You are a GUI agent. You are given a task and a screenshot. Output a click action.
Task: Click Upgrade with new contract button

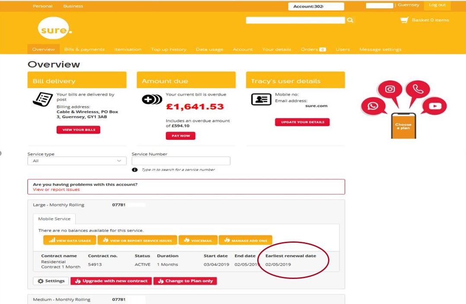[111, 281]
